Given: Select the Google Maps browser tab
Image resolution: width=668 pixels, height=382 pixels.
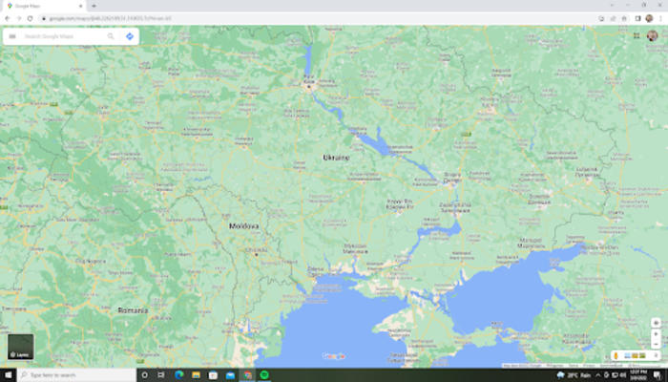Looking at the screenshot, I should pos(44,6).
